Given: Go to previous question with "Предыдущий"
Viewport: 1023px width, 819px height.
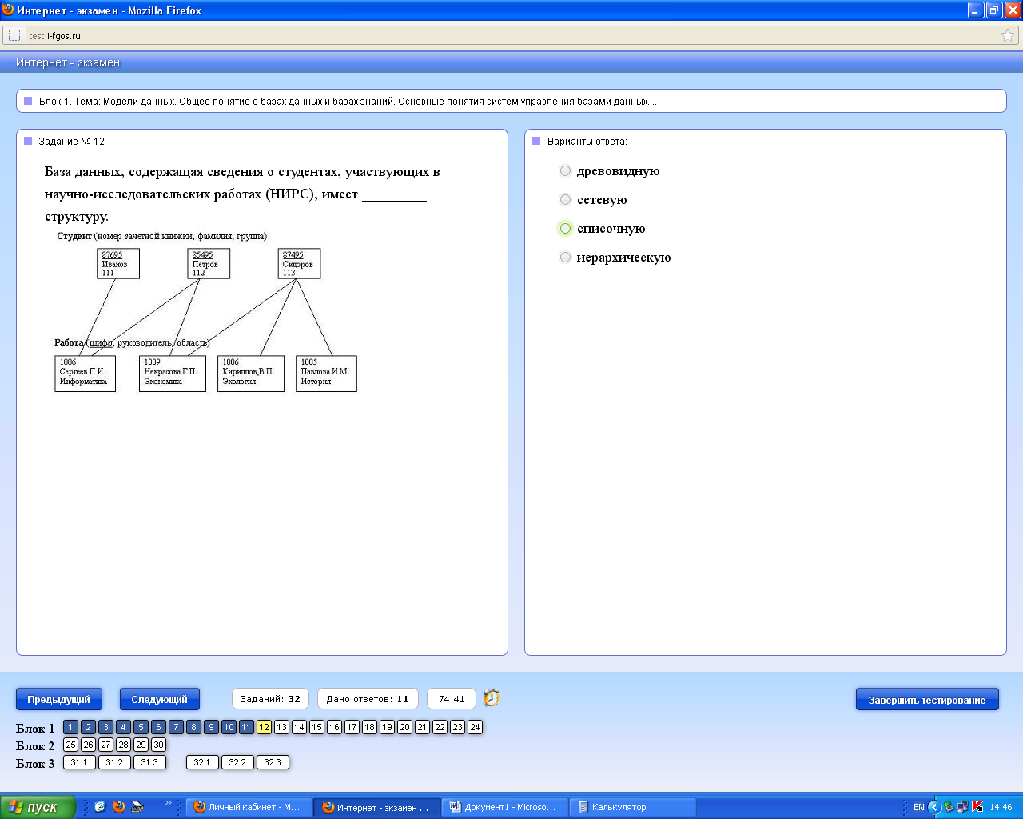Looking at the screenshot, I should point(59,699).
